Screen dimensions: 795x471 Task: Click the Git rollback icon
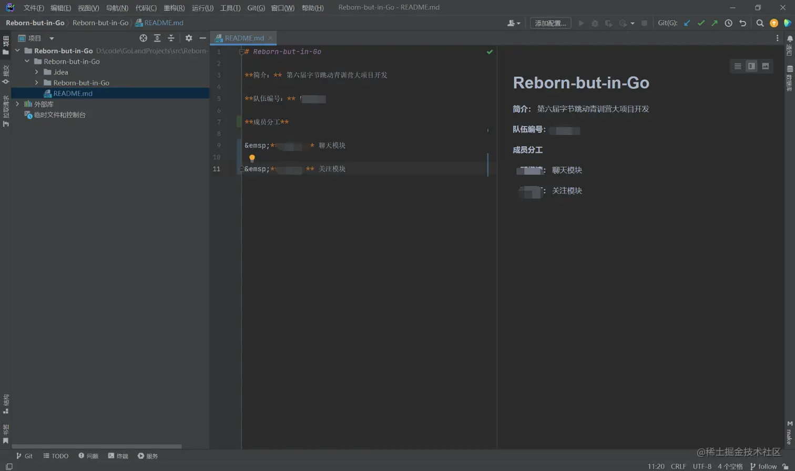pos(742,23)
